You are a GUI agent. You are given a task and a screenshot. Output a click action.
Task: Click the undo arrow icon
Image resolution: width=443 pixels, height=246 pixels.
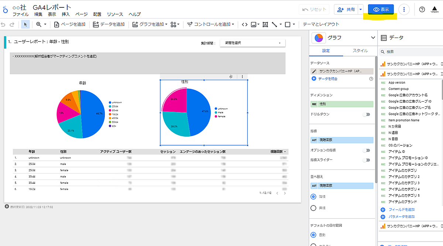[x=4, y=24]
